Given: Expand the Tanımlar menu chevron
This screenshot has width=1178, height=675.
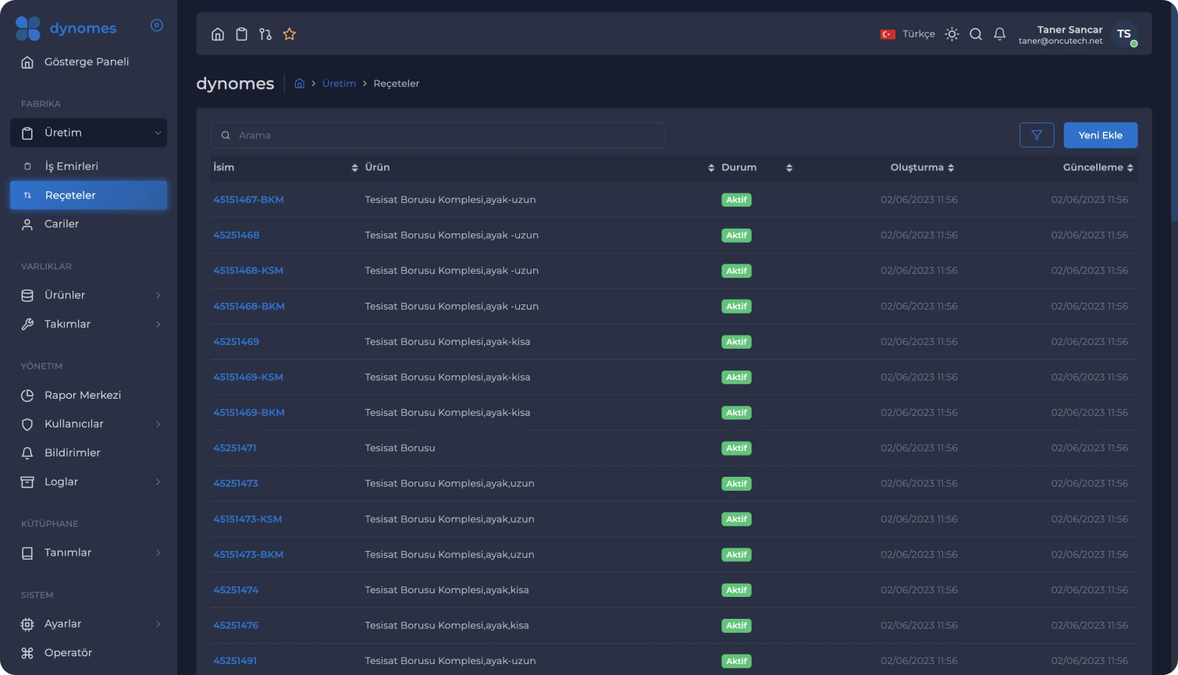Looking at the screenshot, I should click(158, 552).
